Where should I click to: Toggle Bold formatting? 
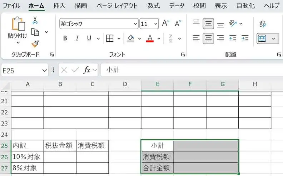(x=65, y=38)
